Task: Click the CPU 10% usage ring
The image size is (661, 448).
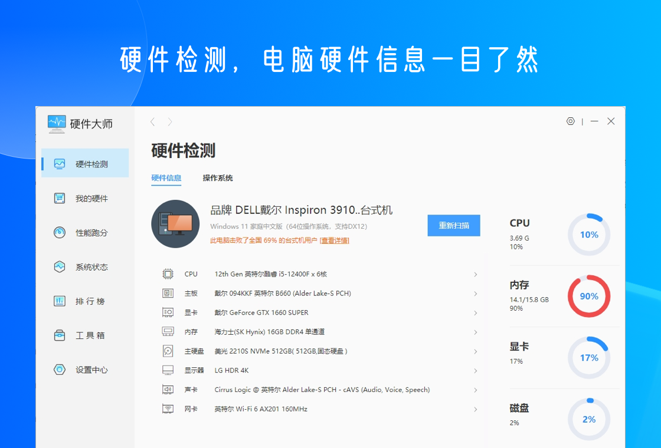Action: [x=589, y=235]
